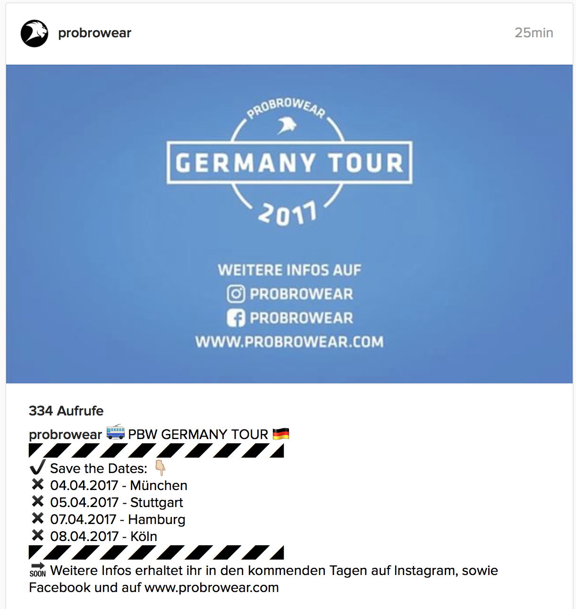The width and height of the screenshot is (576, 609).
Task: Click the checkmark beside Save the Dates
Action: tap(37, 467)
